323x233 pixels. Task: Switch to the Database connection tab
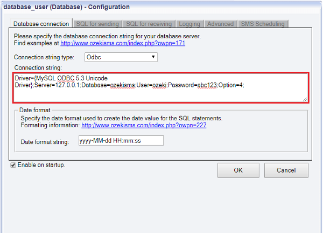[41, 24]
